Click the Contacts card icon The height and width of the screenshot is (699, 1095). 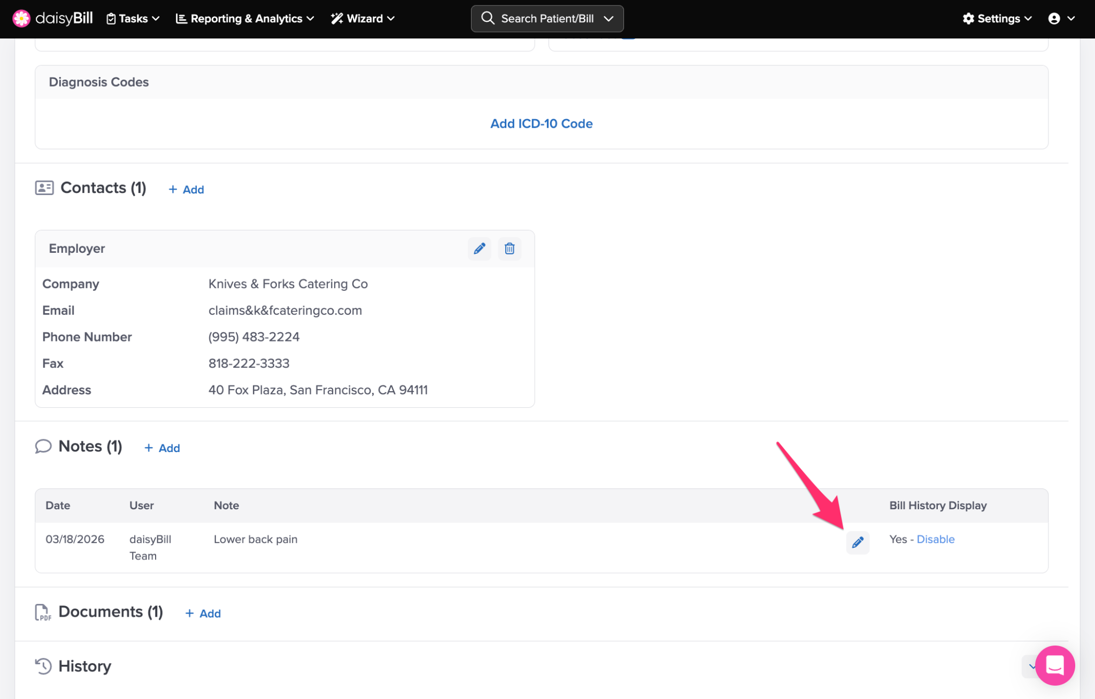click(x=44, y=188)
